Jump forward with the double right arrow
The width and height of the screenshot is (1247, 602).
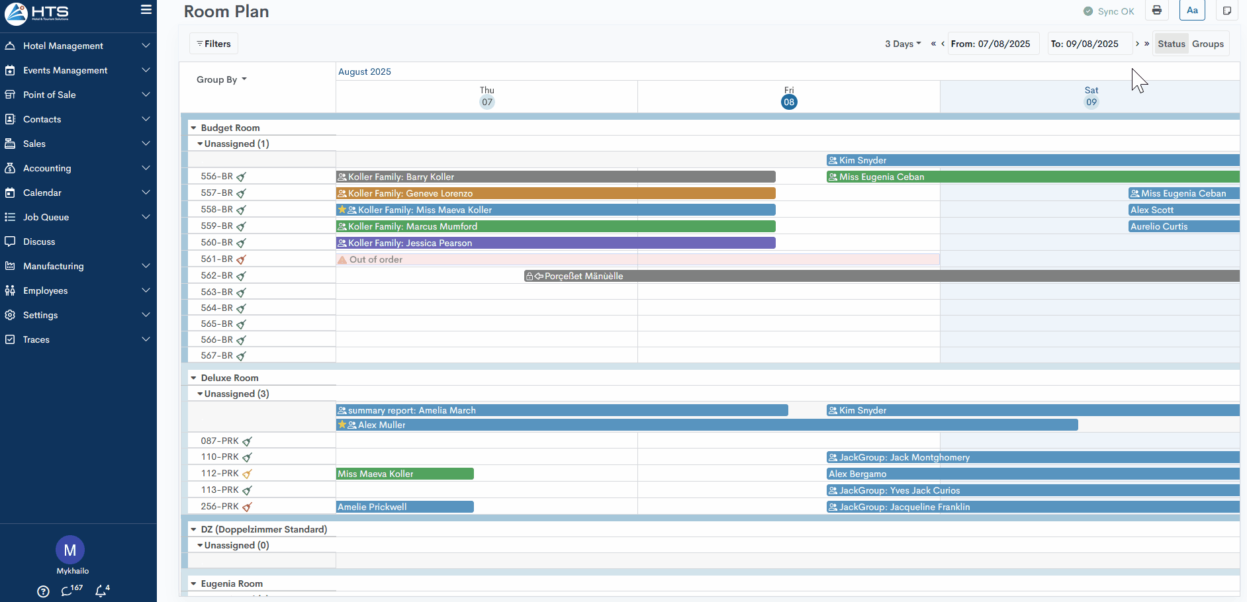tap(1146, 44)
